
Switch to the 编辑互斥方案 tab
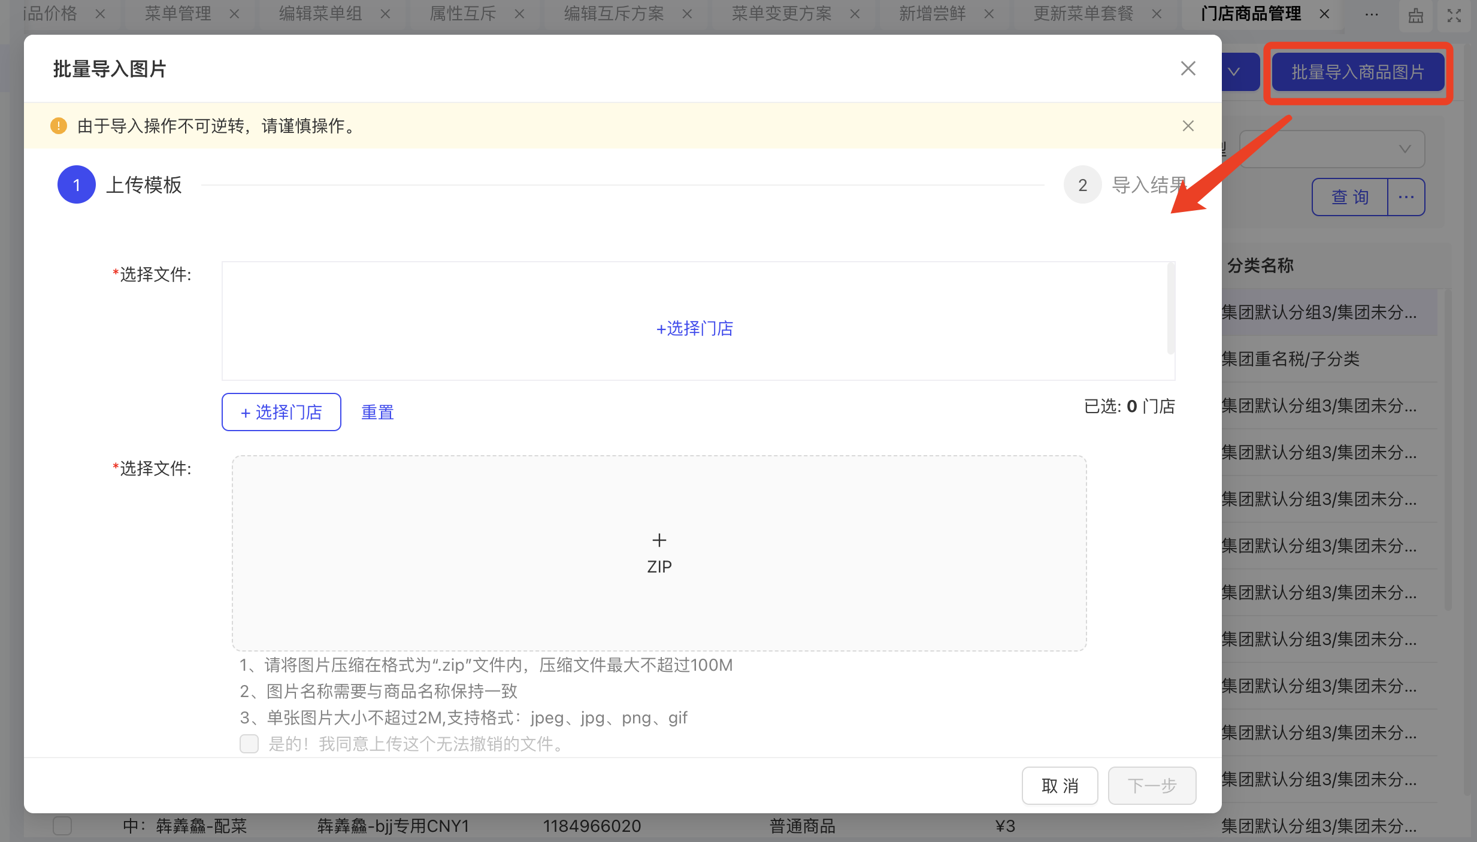[614, 14]
